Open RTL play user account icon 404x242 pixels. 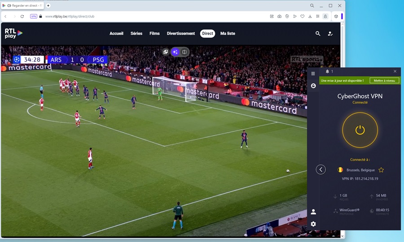coord(330,34)
